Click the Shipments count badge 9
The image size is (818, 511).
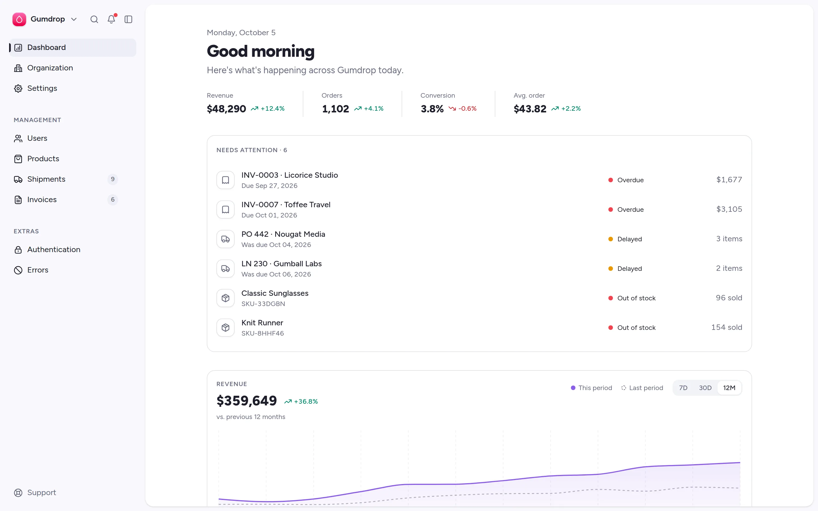tap(112, 179)
